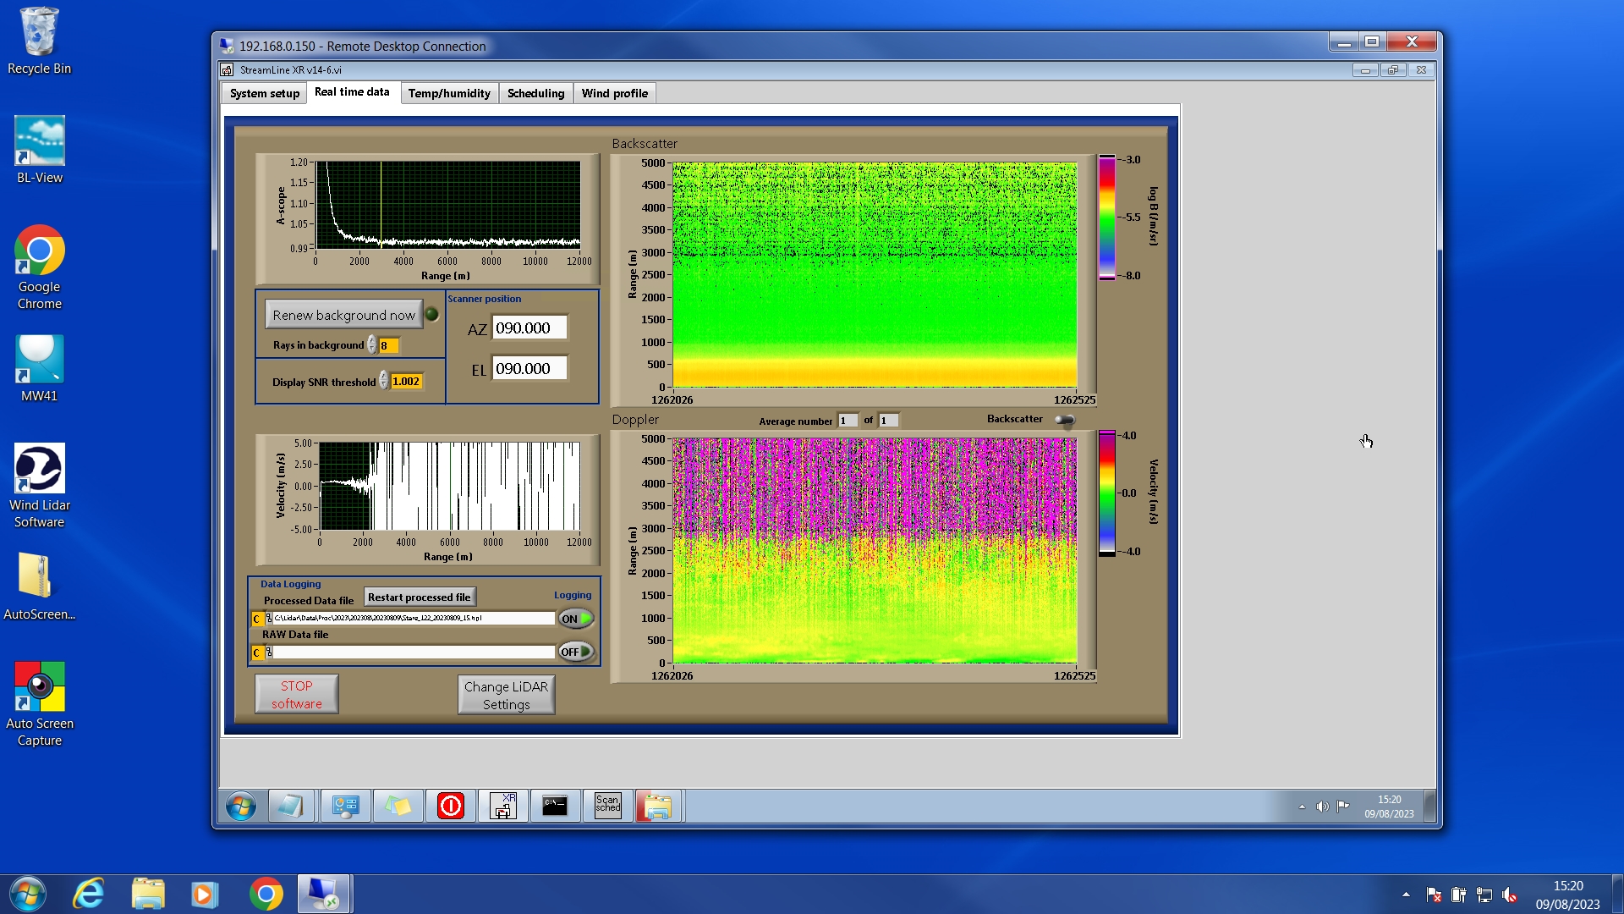The height and width of the screenshot is (914, 1624).
Task: Toggle processed data logging ON switch
Action: [x=576, y=619]
